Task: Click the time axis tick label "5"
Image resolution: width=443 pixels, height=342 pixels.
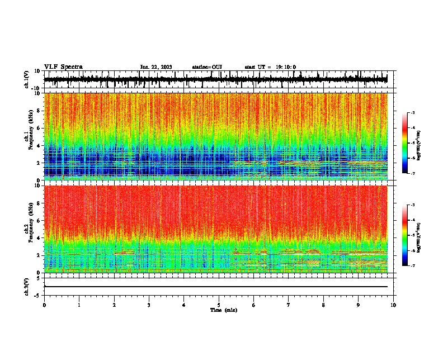Action: (219, 305)
